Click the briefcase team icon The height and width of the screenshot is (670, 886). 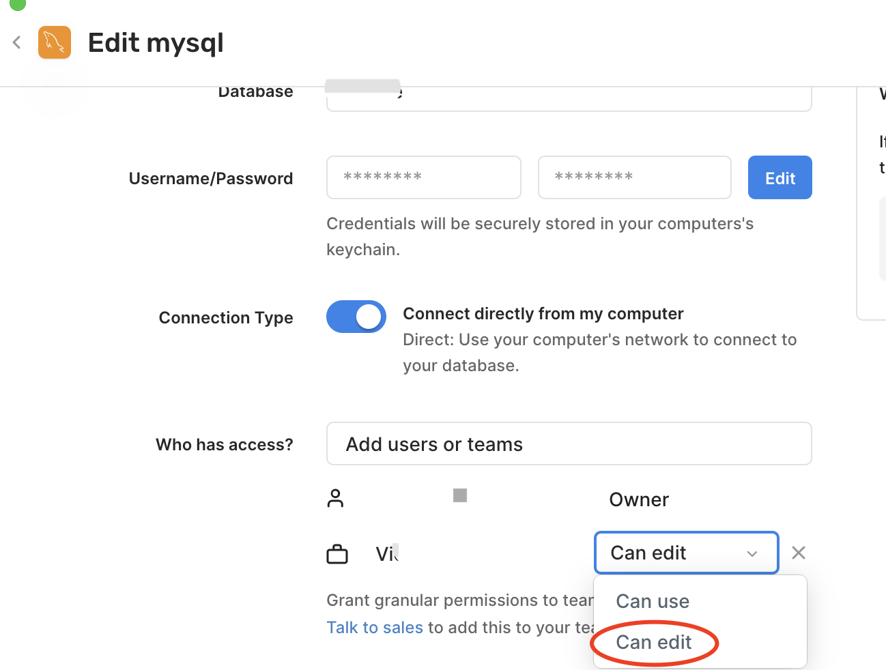click(x=337, y=553)
